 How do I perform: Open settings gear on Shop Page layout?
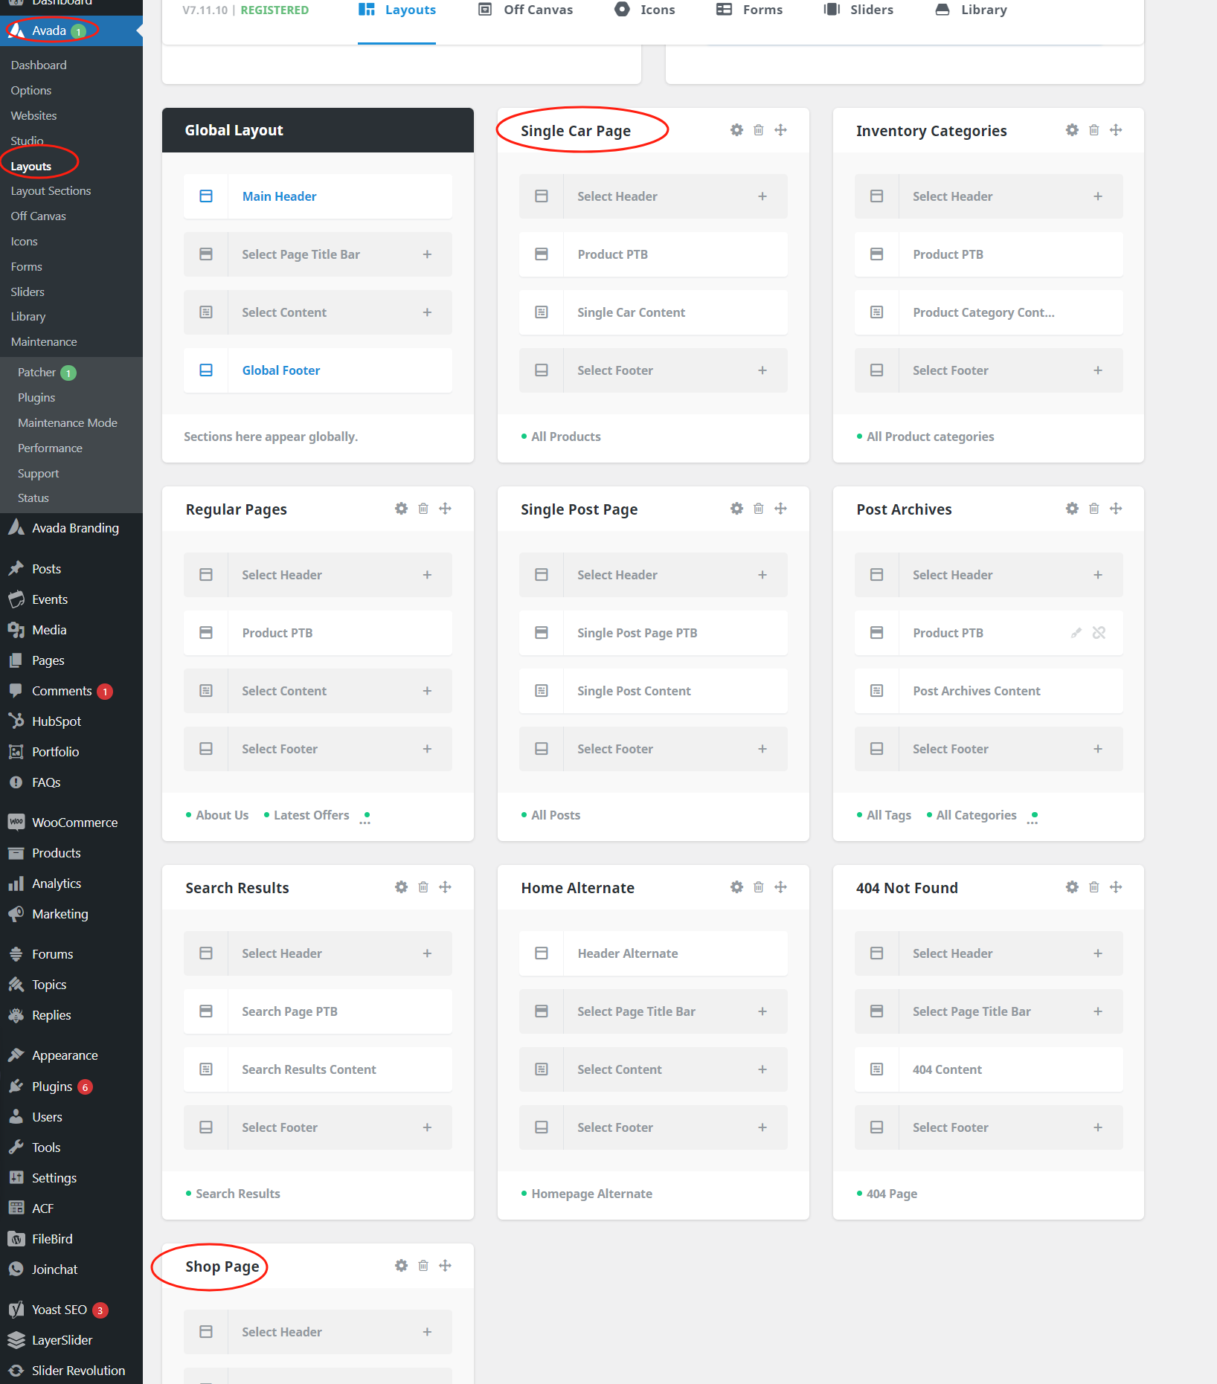[x=401, y=1265]
